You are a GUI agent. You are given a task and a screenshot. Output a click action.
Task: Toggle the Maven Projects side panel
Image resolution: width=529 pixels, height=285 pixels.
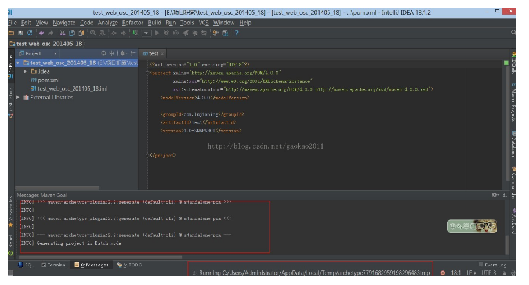pos(514,103)
